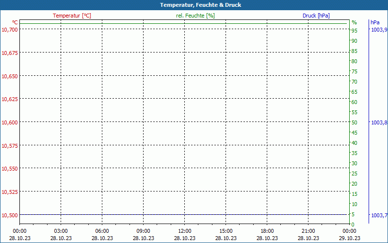
Task: Click the 29.10.23 date label
Action: (349, 238)
